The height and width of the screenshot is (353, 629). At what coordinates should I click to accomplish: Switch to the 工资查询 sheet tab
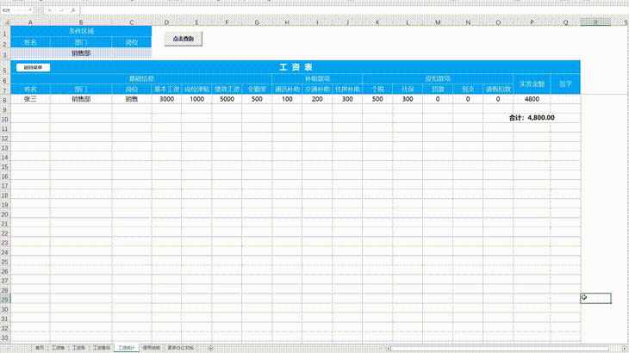coord(101,348)
